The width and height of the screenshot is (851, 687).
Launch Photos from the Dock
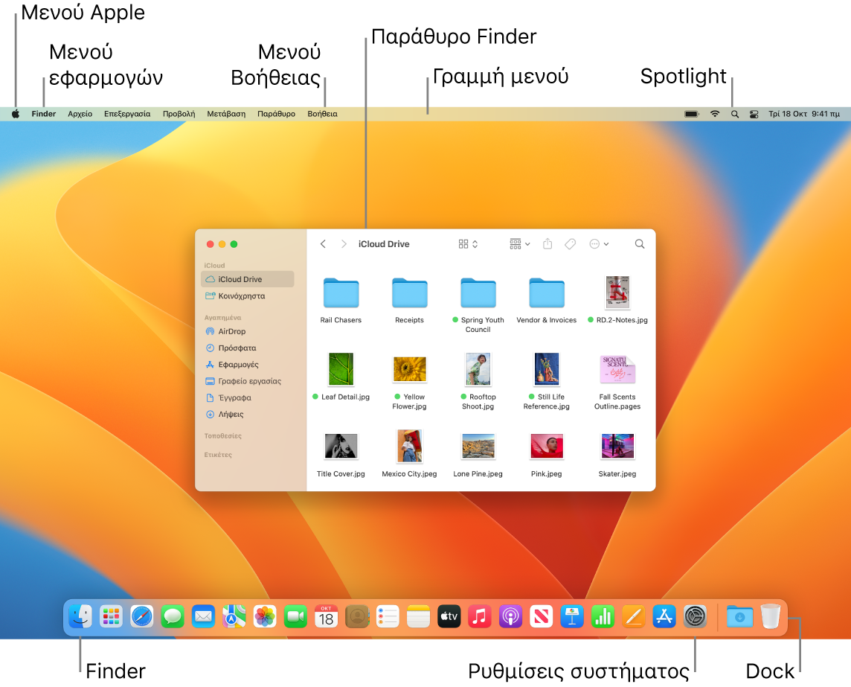[x=263, y=617]
